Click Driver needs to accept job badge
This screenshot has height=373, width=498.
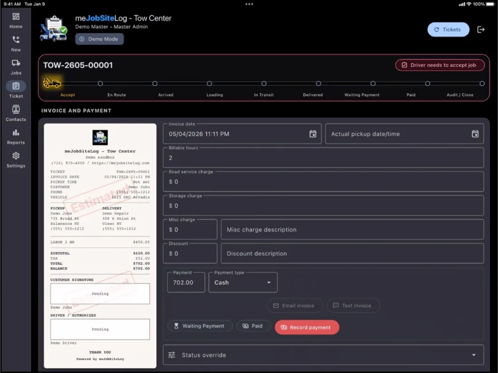click(x=440, y=65)
